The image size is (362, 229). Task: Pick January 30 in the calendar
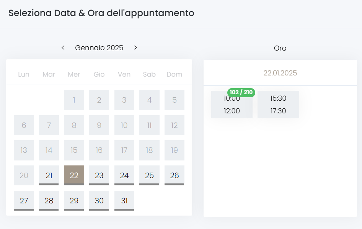point(99,201)
